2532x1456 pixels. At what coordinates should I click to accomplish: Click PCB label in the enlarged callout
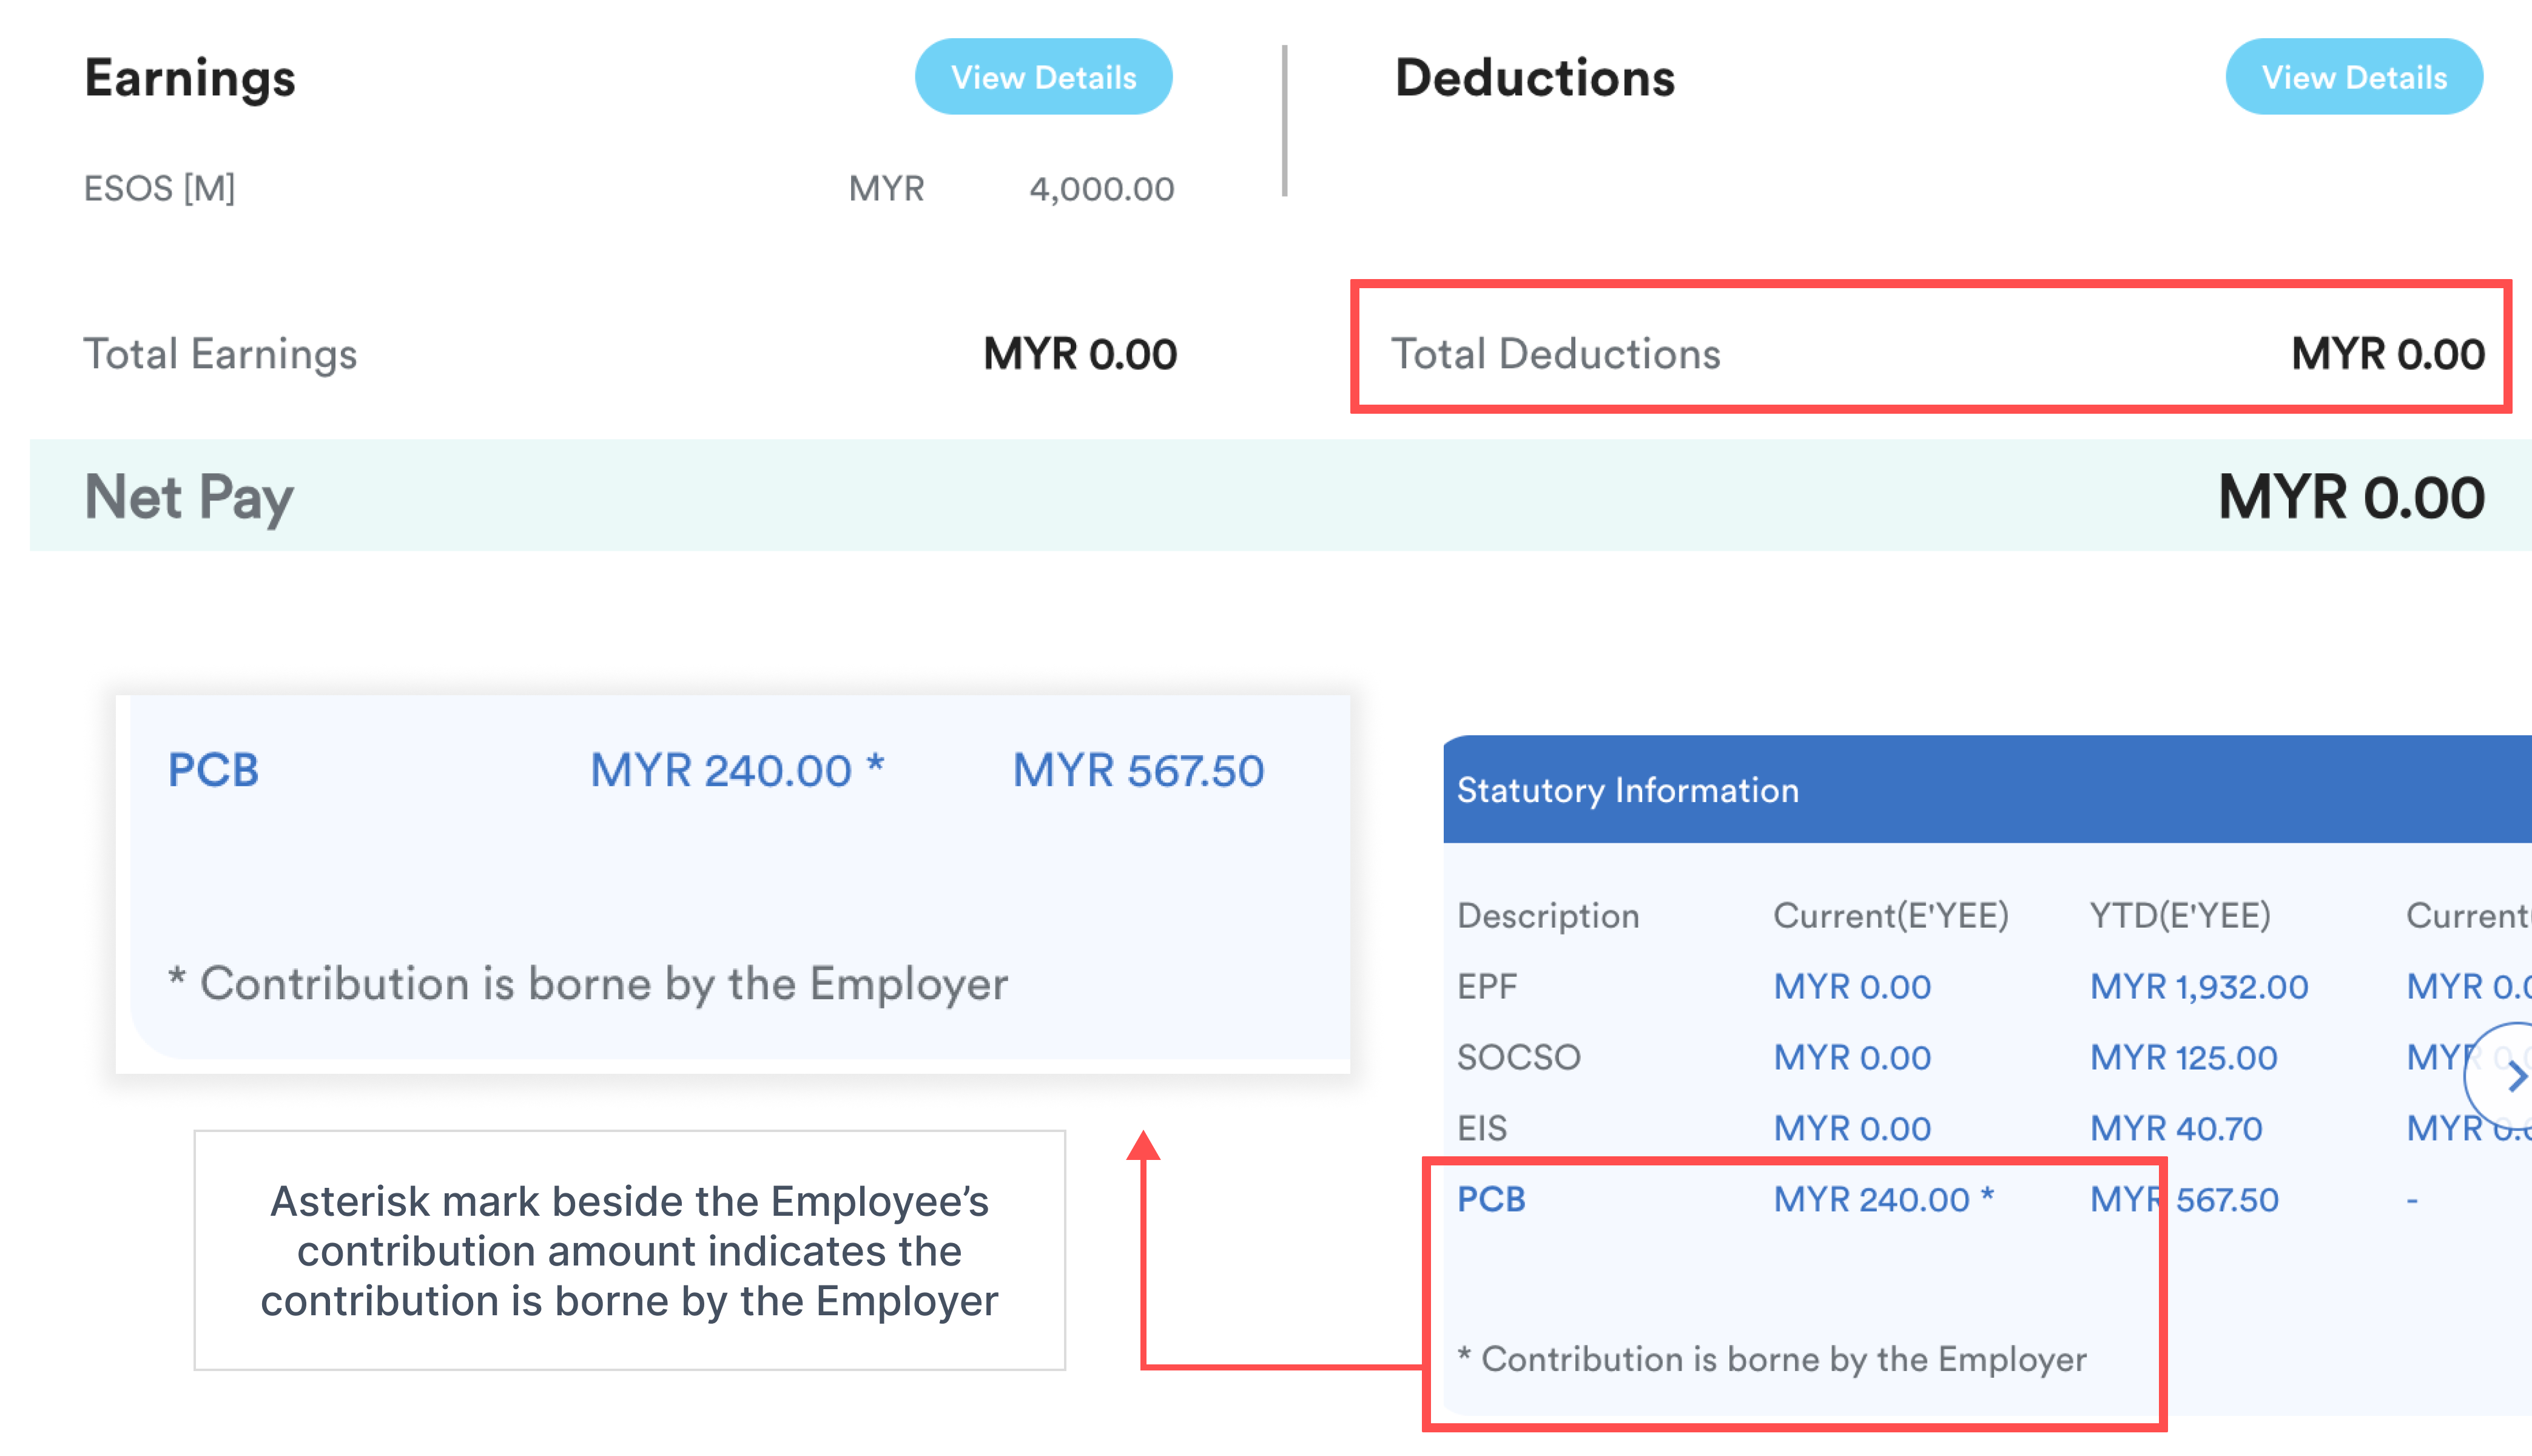tap(213, 770)
